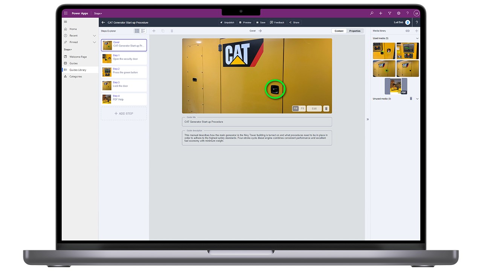Open the Power Apps app launcher grid

pos(66,13)
